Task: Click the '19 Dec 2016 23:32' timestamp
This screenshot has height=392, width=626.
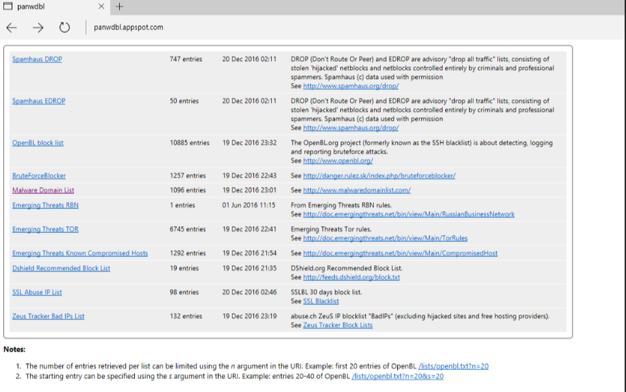Action: click(x=249, y=143)
